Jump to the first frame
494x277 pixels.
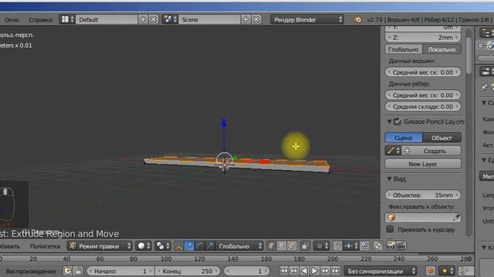(283, 271)
